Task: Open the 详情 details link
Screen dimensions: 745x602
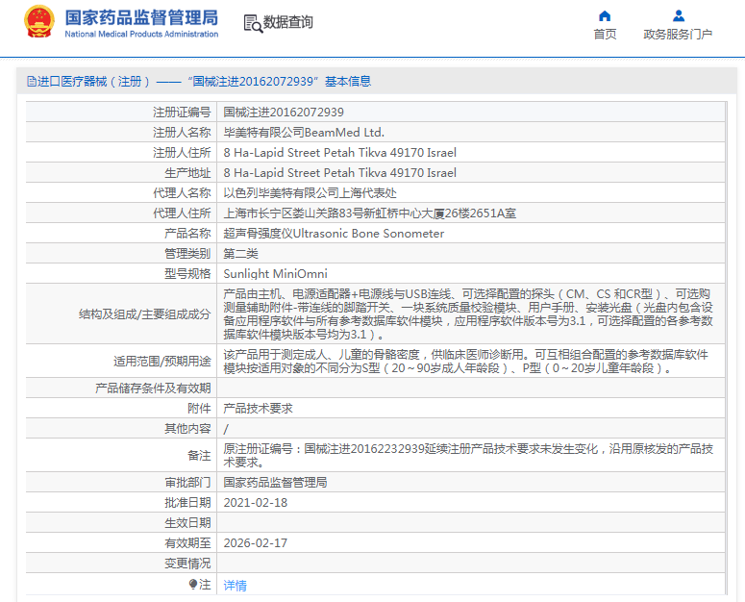Action: point(236,586)
